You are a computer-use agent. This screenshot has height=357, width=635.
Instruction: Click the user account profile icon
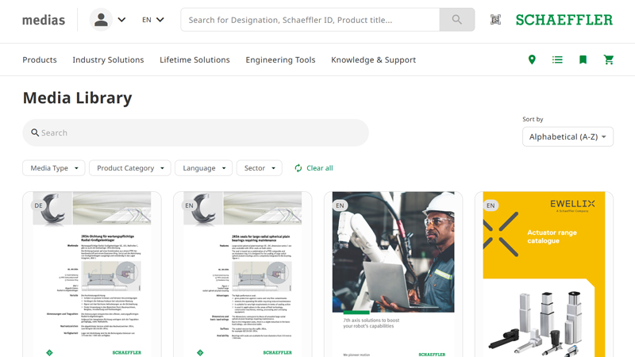pos(101,20)
